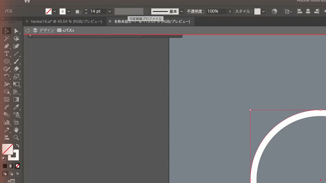
Task: Select the Selection tool (black arrow)
Action: click(x=7, y=31)
